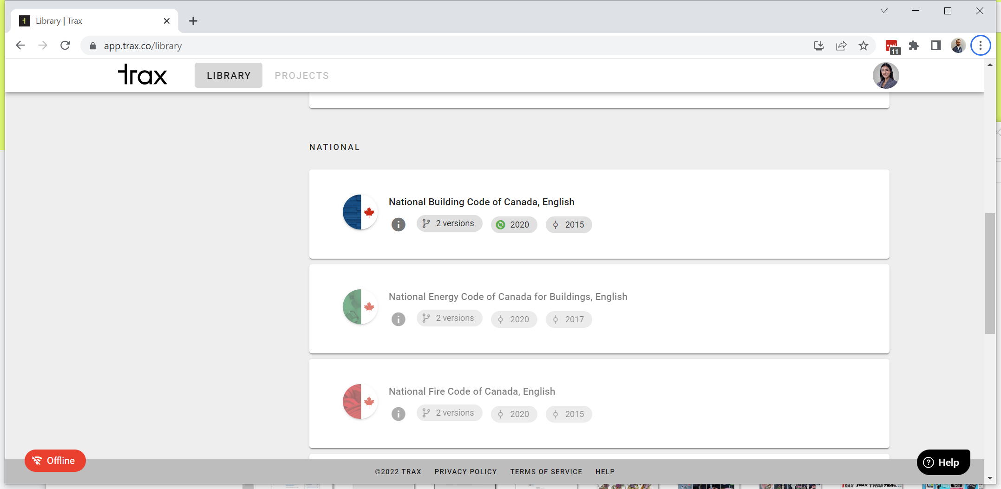This screenshot has width=1001, height=489.
Task: Go back in browser history
Action: click(x=20, y=46)
